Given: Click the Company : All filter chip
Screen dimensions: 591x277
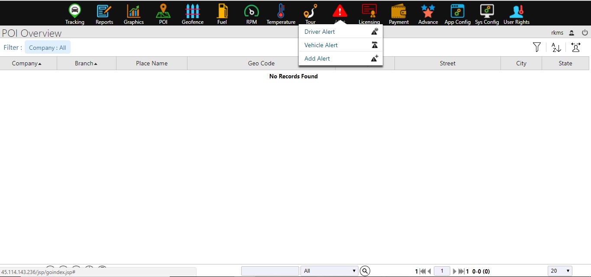Looking at the screenshot, I should (48, 48).
